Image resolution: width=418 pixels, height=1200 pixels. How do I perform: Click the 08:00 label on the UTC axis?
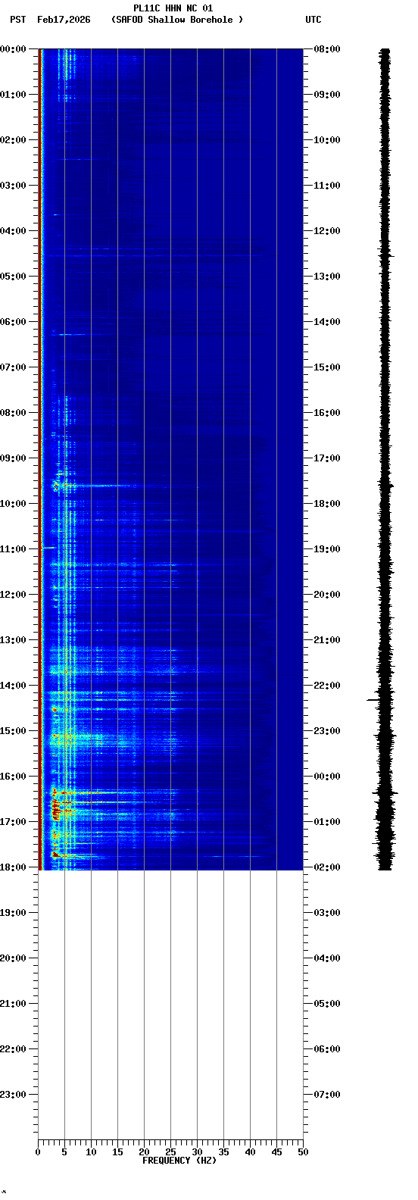pos(327,49)
